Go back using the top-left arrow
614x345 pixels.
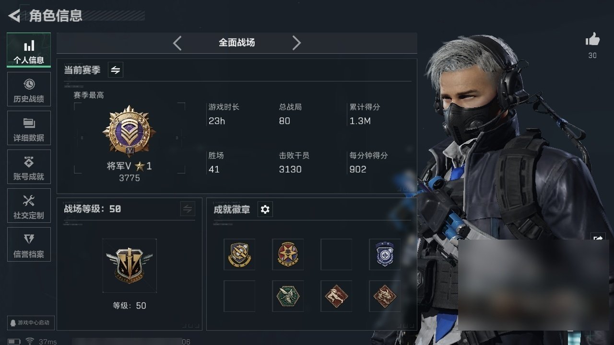pos(14,16)
